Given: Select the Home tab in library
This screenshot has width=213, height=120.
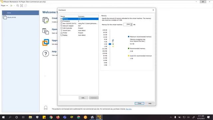Looking at the screenshot, I should coord(20,13).
